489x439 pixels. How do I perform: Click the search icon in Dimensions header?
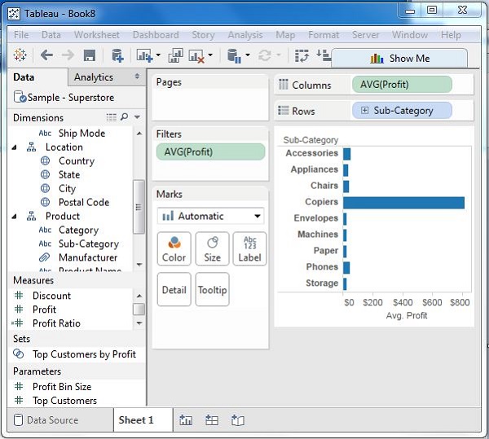125,117
